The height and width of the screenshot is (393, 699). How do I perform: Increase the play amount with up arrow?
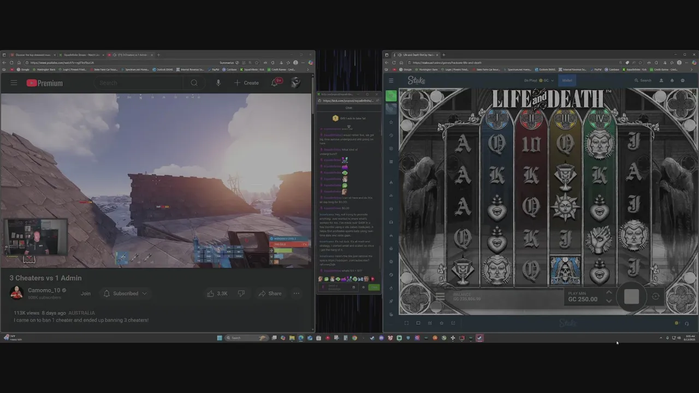point(609,293)
